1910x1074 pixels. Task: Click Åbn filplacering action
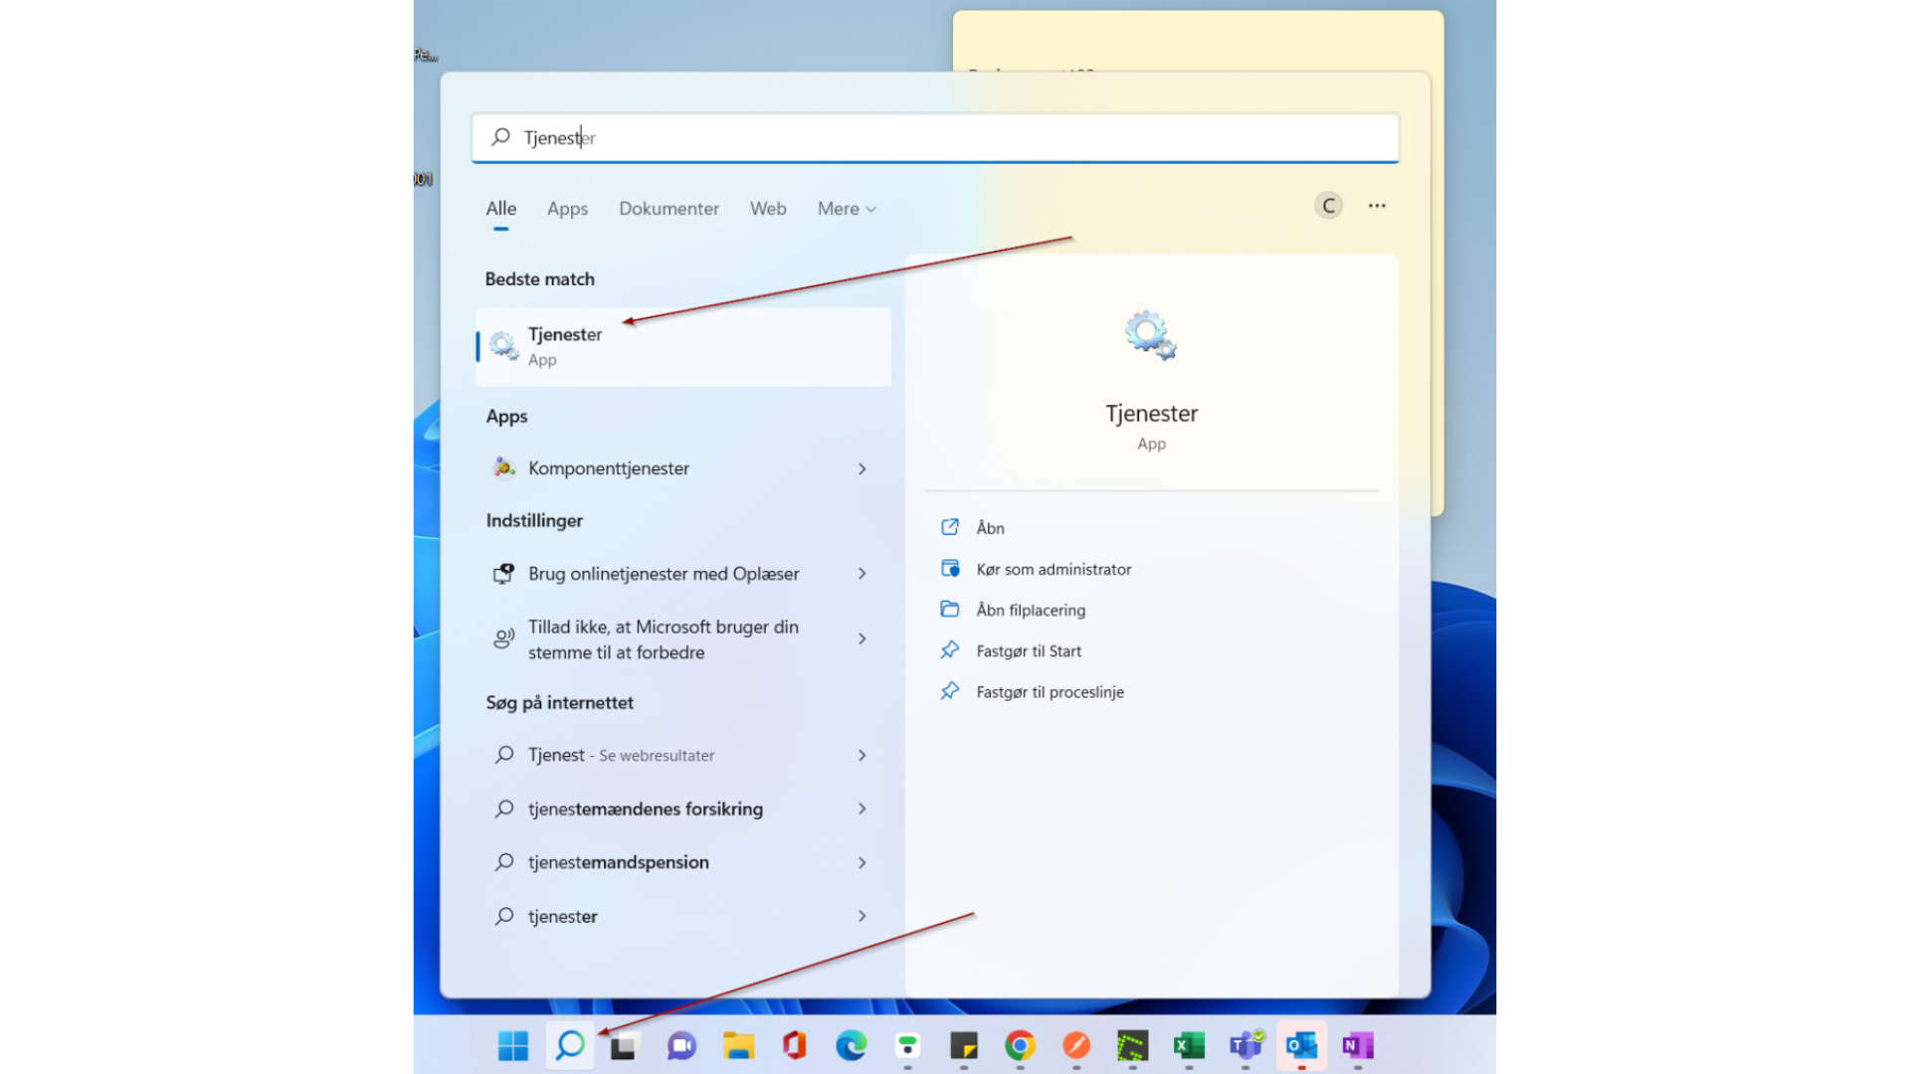(1031, 610)
